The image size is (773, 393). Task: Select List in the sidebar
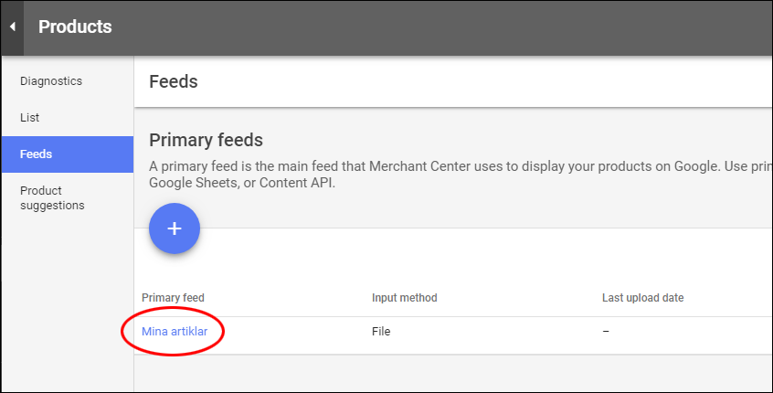click(30, 118)
